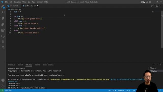Open notifications bell in status bar
Screen dimensions: 163x92
click(160, 90)
